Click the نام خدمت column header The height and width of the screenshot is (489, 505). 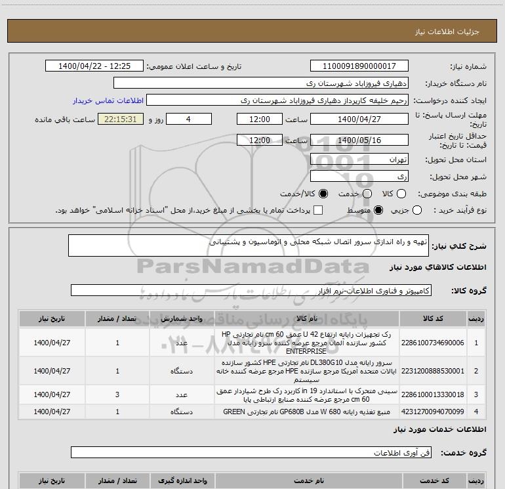[308, 480]
